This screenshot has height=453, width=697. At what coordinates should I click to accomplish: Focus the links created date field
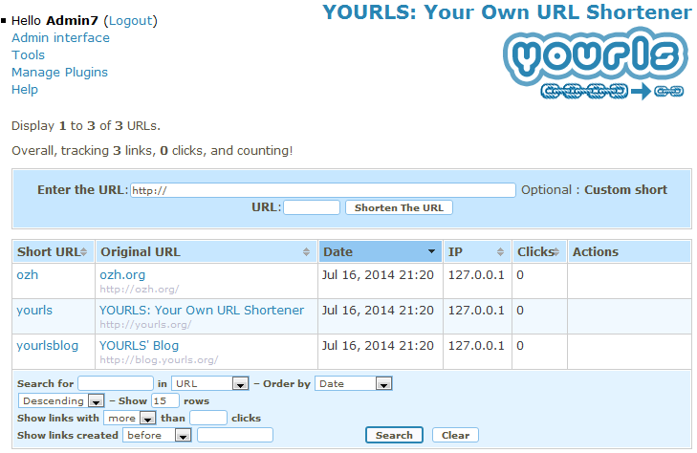pyautogui.click(x=234, y=435)
